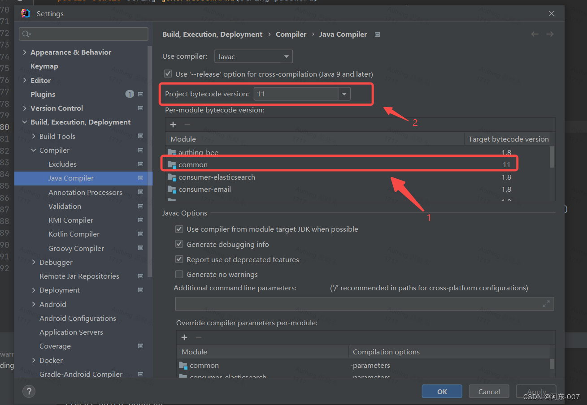
Task: Open the Use compiler Javac dropdown
Action: coord(253,56)
